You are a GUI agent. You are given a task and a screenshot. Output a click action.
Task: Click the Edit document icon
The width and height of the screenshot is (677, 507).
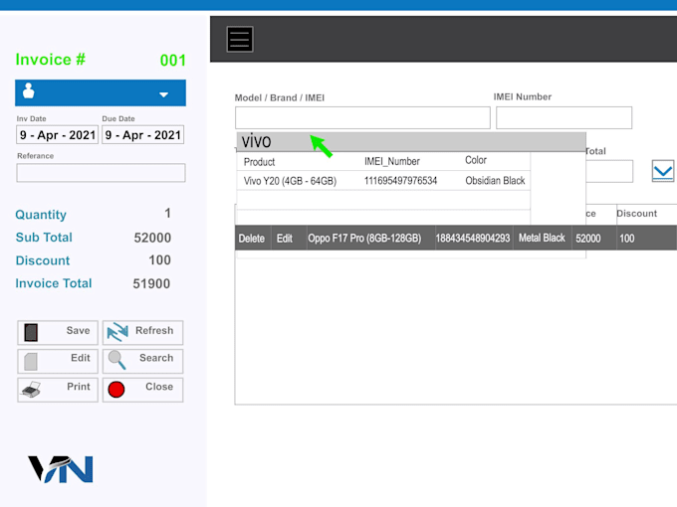click(x=31, y=362)
